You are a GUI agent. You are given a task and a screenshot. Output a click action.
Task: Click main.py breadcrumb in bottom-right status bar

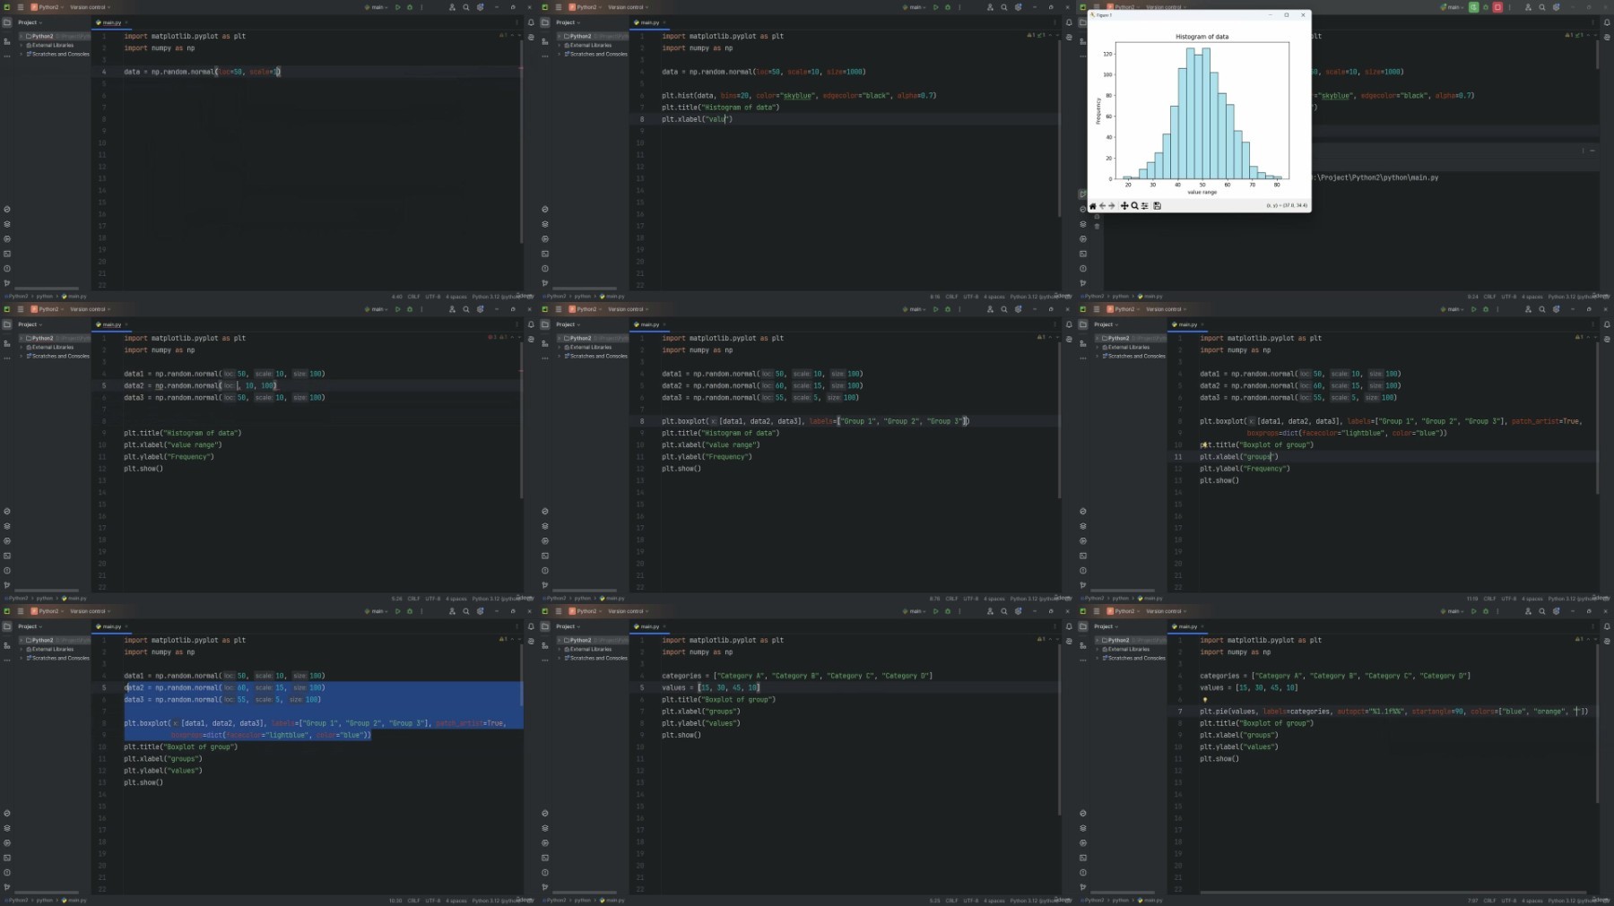(1151, 901)
